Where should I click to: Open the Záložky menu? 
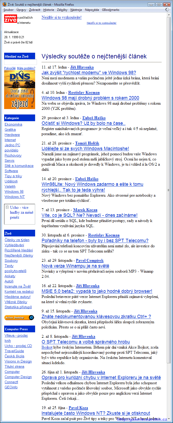[x=62, y=10]
